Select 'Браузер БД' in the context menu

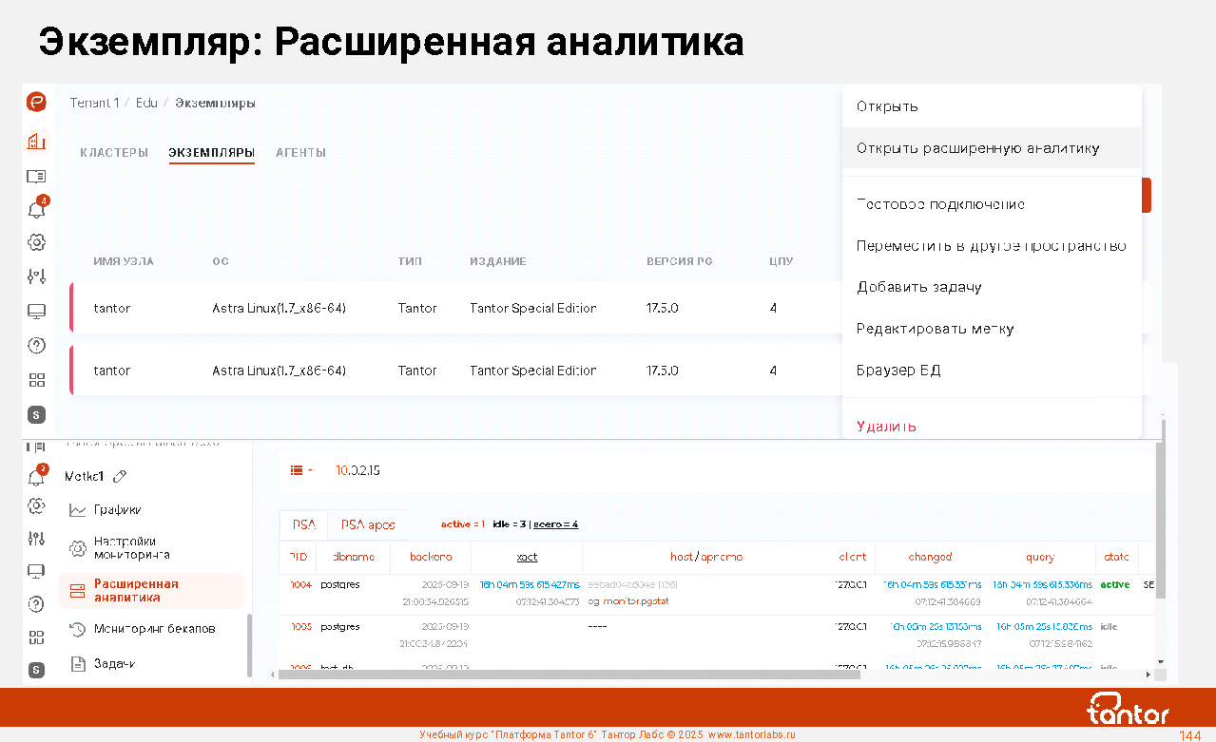click(x=898, y=371)
